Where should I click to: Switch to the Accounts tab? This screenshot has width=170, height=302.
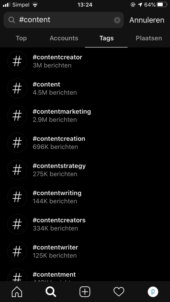[64, 38]
